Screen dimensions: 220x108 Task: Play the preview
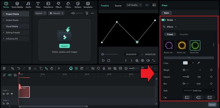click(x=103, y=60)
